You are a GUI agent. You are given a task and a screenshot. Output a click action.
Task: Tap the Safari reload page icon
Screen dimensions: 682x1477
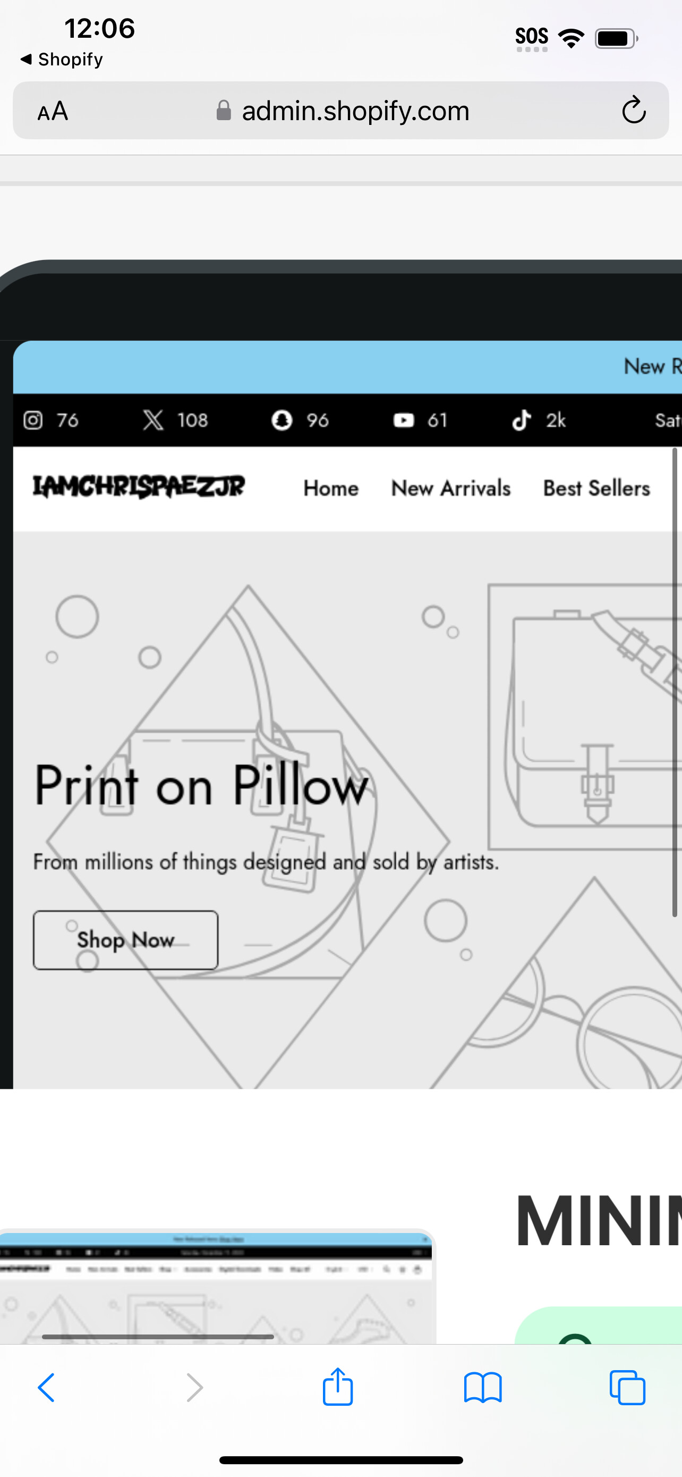point(633,111)
